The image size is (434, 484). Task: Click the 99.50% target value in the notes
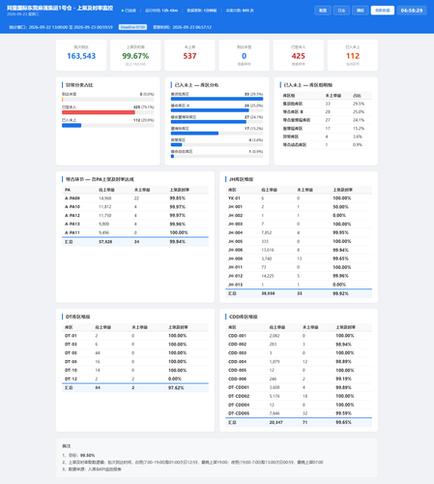pos(87,455)
